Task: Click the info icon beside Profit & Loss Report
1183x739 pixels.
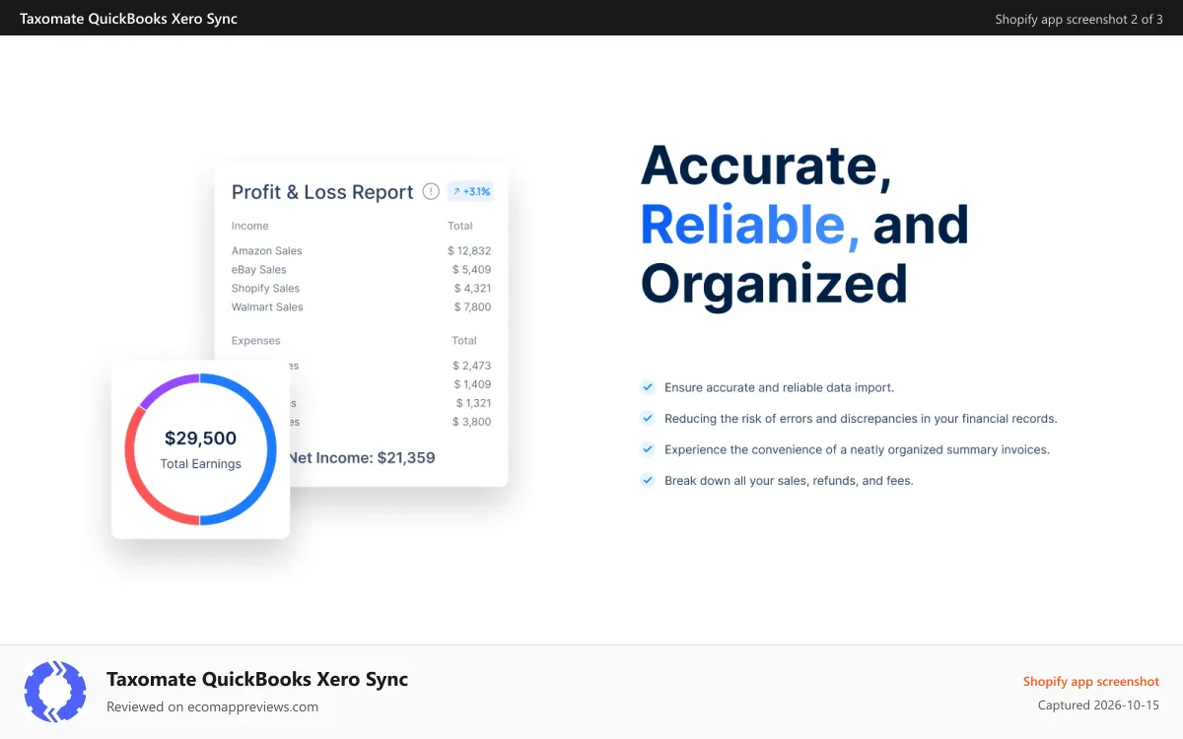Action: (431, 191)
